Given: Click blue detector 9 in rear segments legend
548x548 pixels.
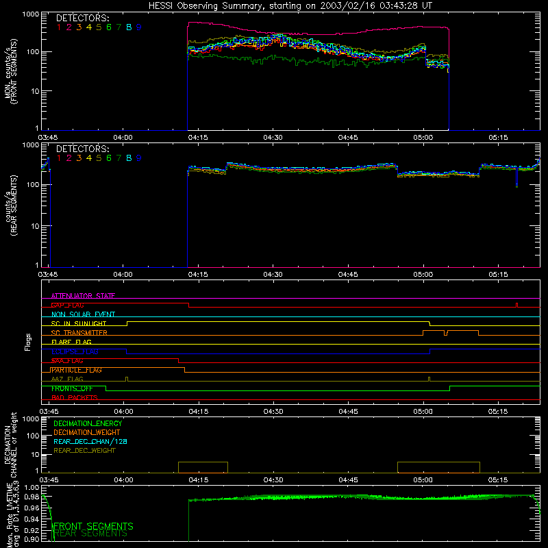Looking at the screenshot, I should coord(139,158).
